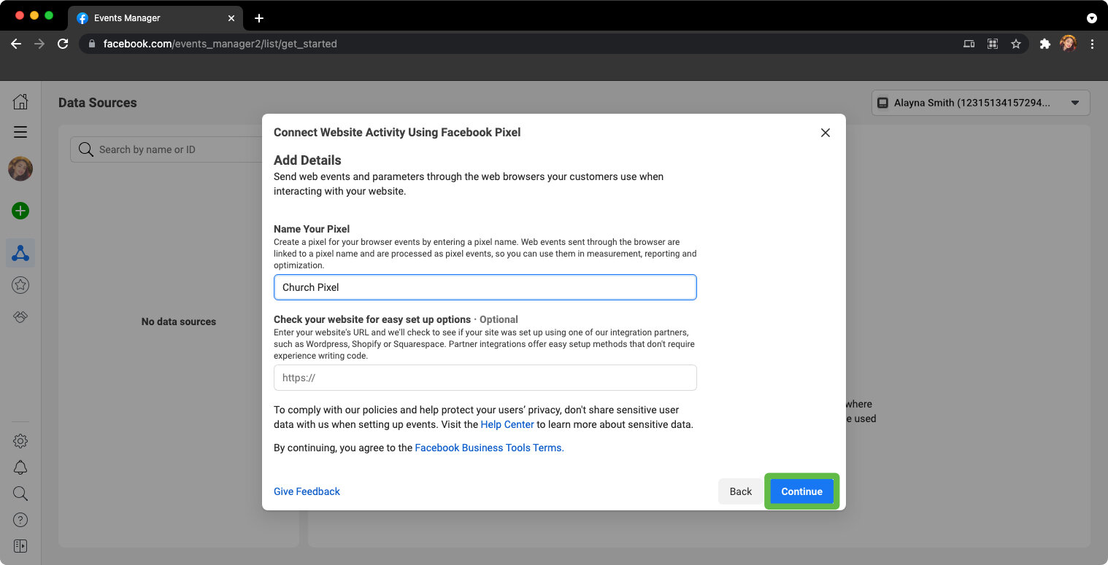Close the Facebook Pixel dialog
Viewport: 1108px width, 565px height.
[826, 133]
